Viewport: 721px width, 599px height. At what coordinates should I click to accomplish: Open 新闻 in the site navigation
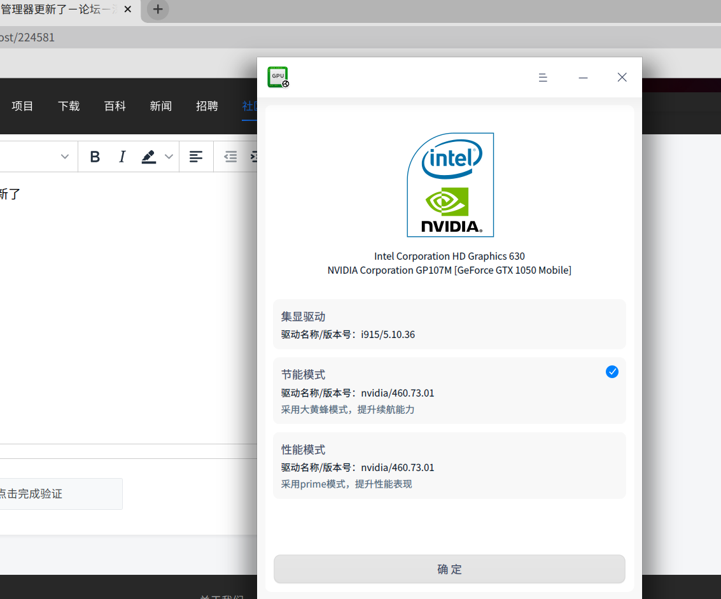(160, 106)
